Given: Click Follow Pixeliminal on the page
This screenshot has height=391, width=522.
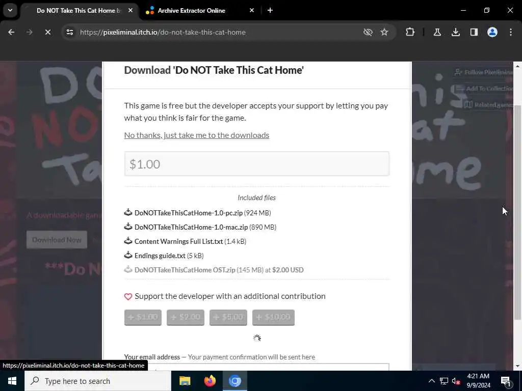Looking at the screenshot, I should point(483,72).
